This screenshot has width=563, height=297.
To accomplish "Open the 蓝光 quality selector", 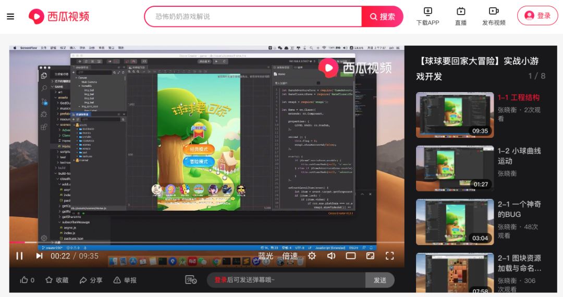I will (266, 256).
